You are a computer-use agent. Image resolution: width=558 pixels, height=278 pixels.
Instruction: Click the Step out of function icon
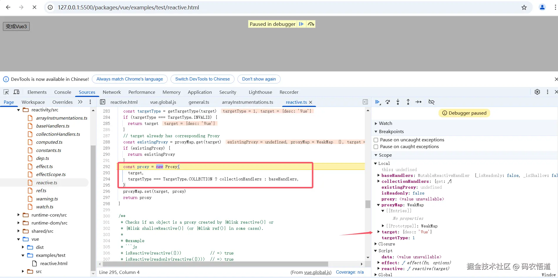[408, 102]
